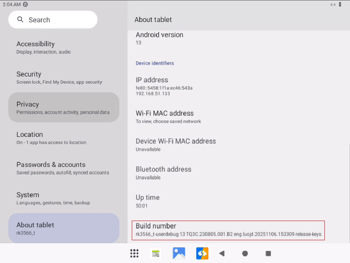Open the app drawer grid icon
This screenshot has width=350, height=263.
coord(134,253)
